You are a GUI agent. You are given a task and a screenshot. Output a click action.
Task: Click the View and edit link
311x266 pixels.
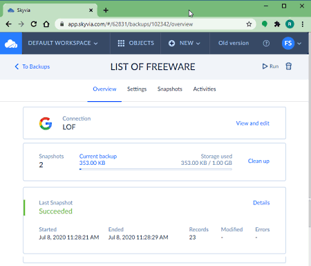(x=252, y=123)
